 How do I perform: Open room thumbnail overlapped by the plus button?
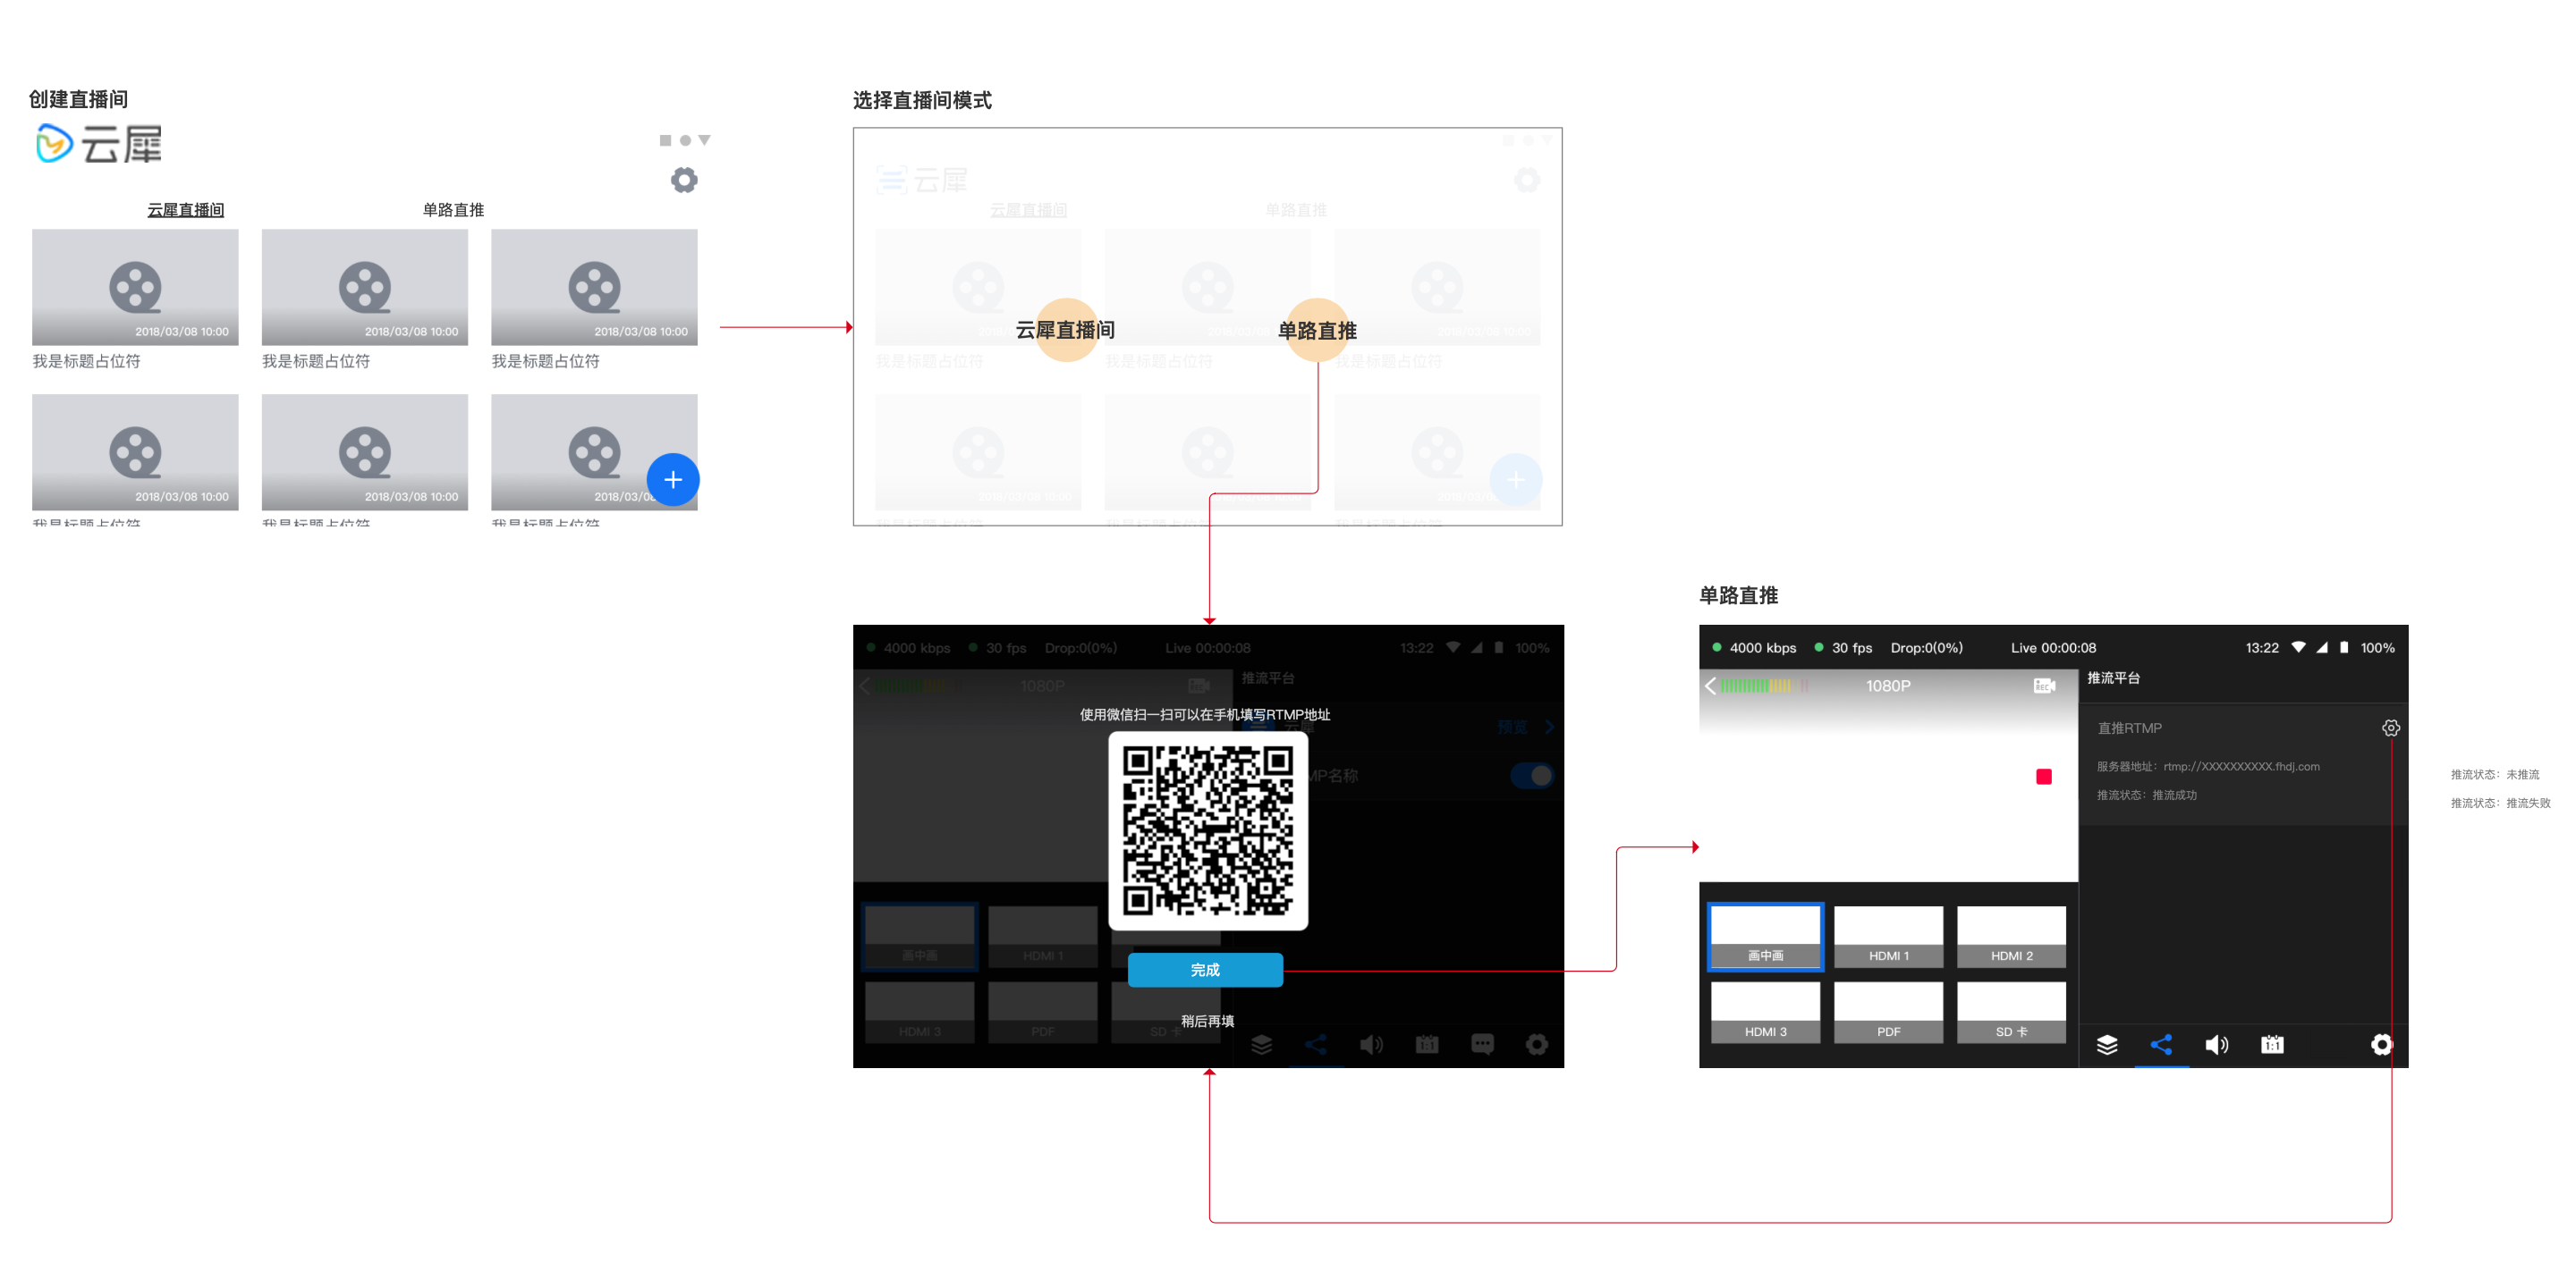(594, 451)
